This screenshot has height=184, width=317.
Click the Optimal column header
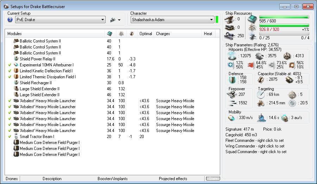tap(145, 34)
